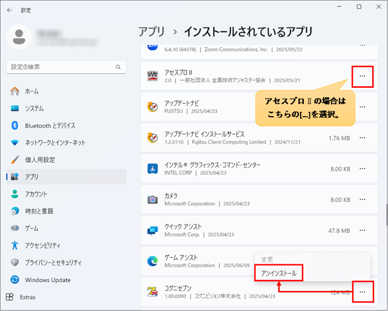Click the Bluetooth icon in sidebar

pos(15,125)
